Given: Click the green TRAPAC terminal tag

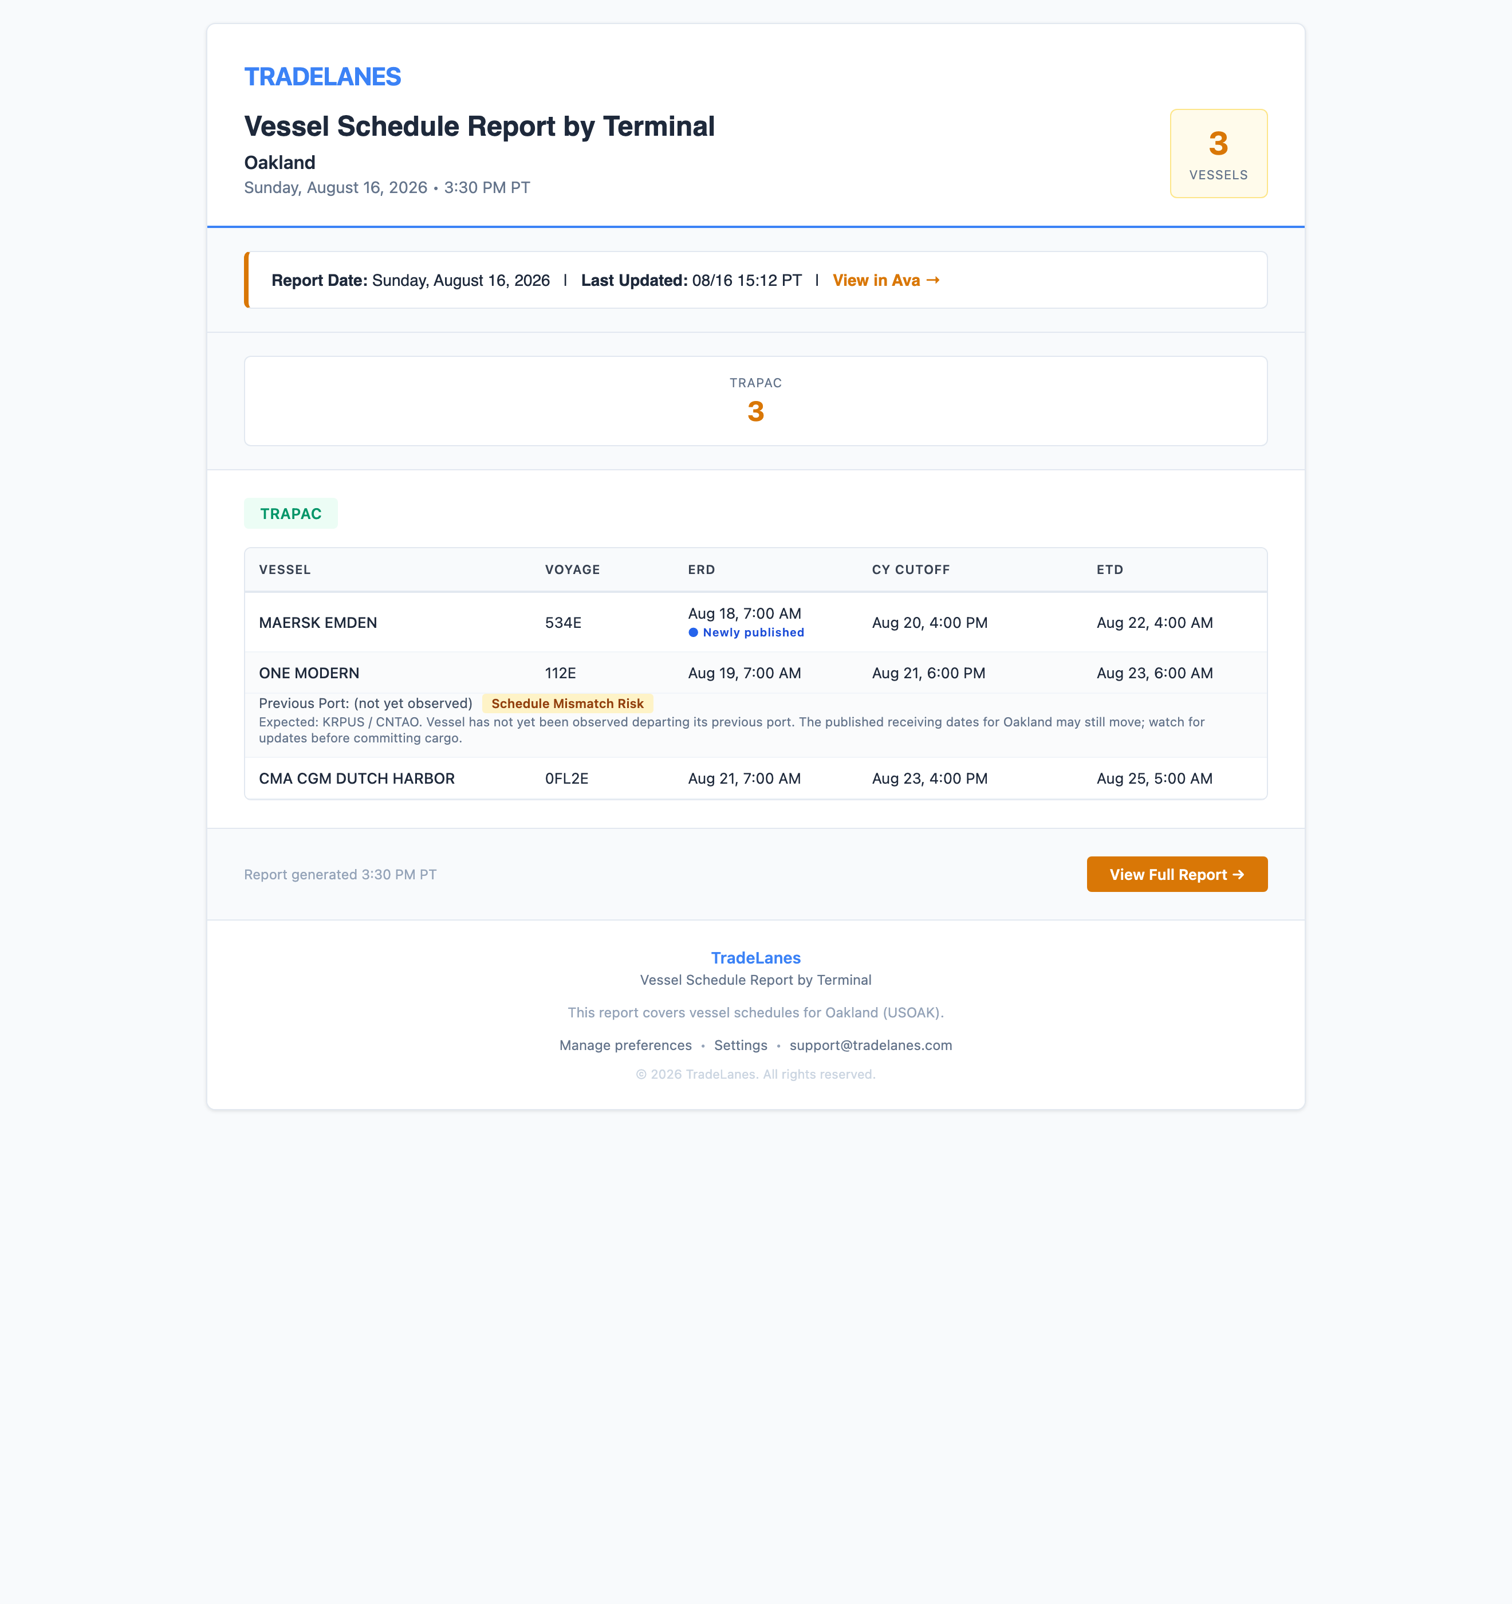Looking at the screenshot, I should point(290,514).
